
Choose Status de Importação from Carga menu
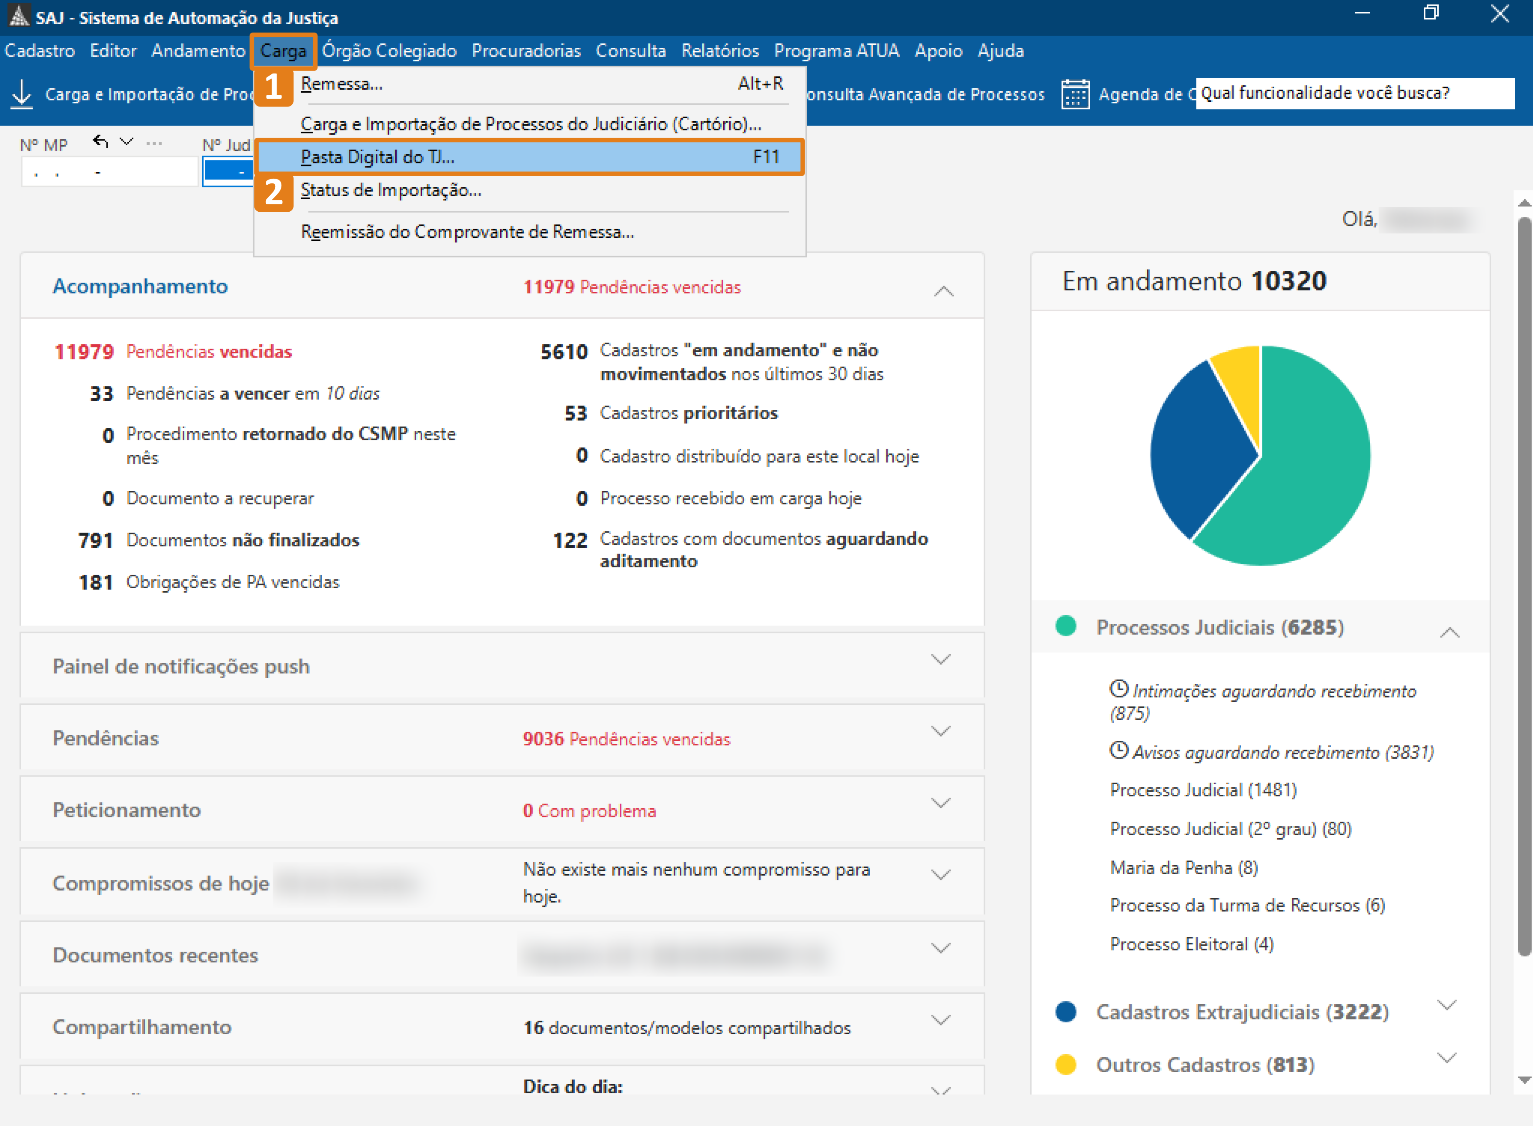point(391,190)
